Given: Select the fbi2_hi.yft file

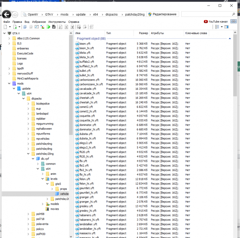Looking at the screenshot, I should (86, 170).
